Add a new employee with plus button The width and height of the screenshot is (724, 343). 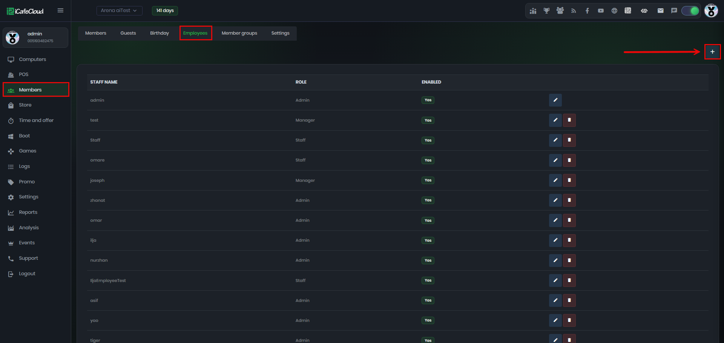pos(712,52)
